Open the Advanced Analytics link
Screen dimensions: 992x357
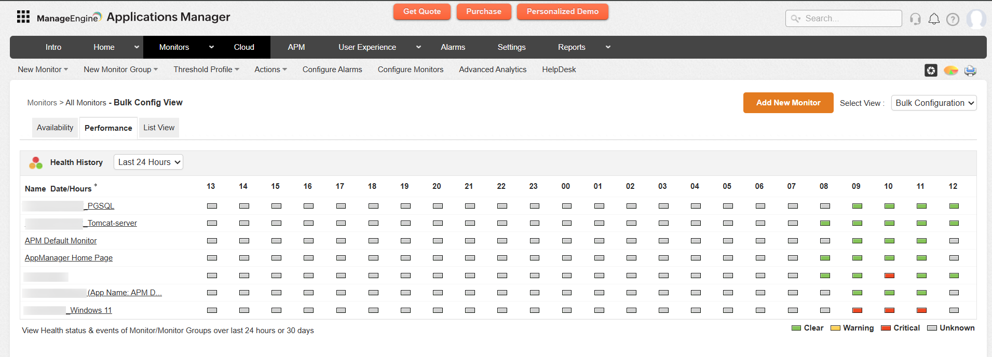pos(493,70)
